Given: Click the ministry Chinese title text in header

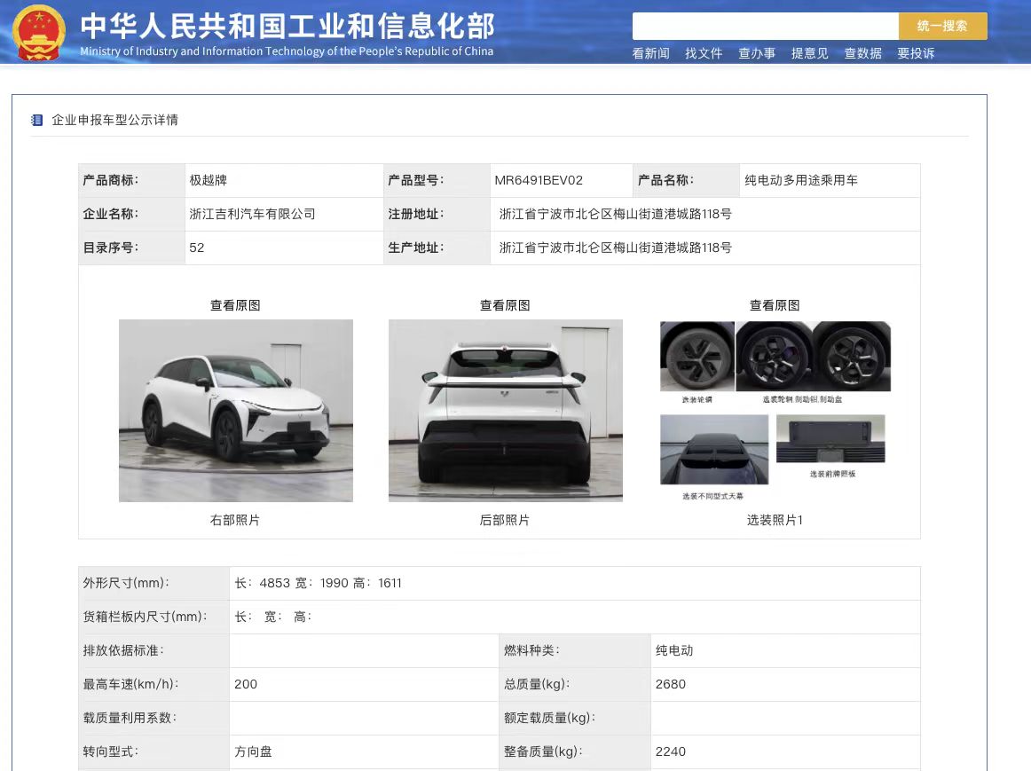Looking at the screenshot, I should click(x=287, y=25).
